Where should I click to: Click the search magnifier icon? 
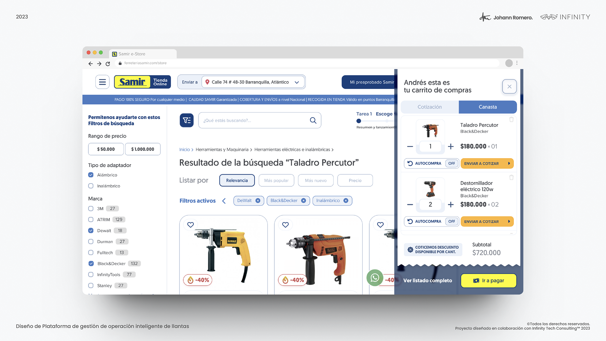click(x=313, y=120)
